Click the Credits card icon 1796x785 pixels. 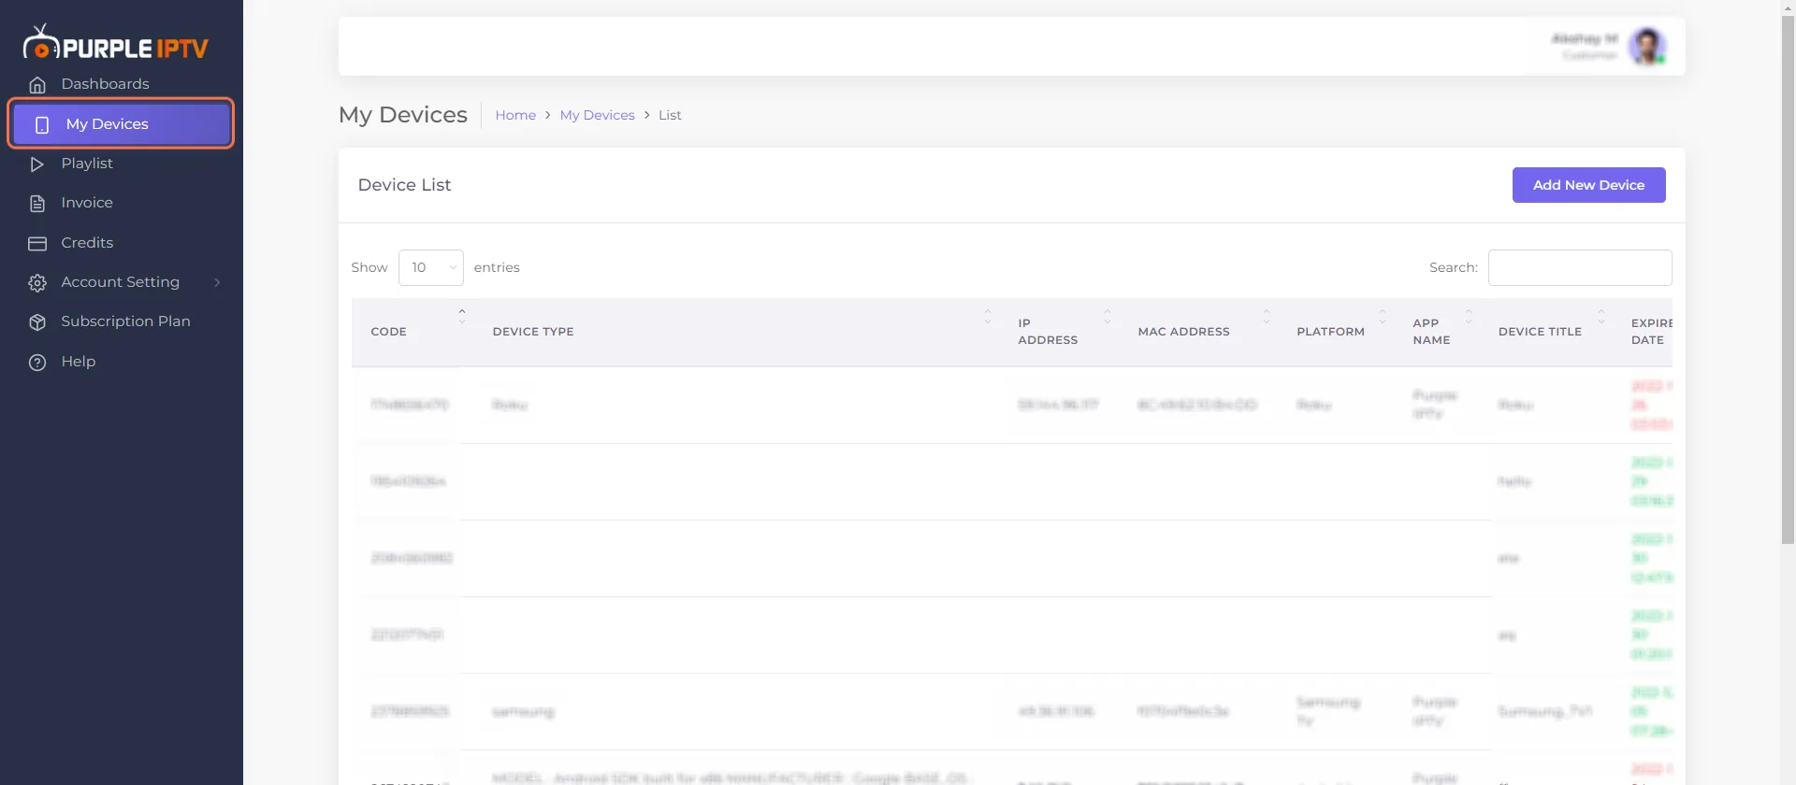[37, 243]
